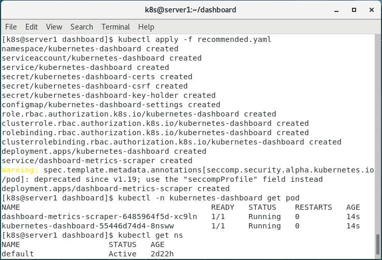Click the yellow Warning: text

[x=20, y=170]
